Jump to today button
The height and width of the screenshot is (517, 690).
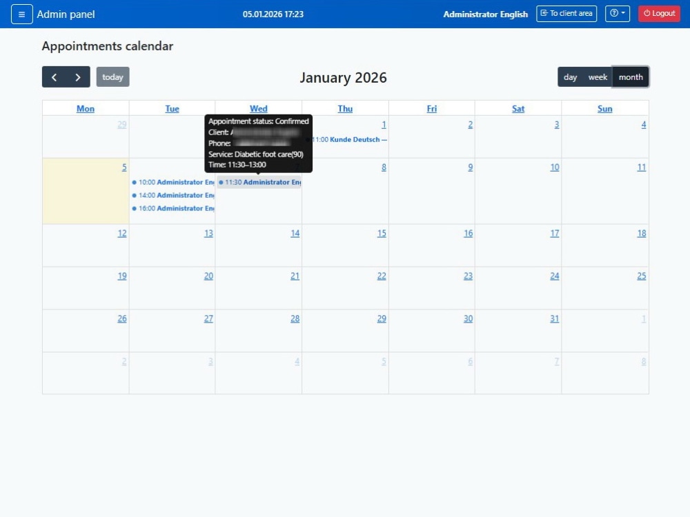pyautogui.click(x=112, y=77)
